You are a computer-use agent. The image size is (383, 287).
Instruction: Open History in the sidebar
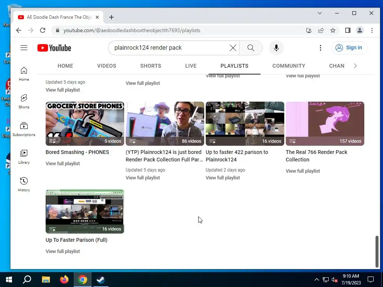click(x=24, y=185)
